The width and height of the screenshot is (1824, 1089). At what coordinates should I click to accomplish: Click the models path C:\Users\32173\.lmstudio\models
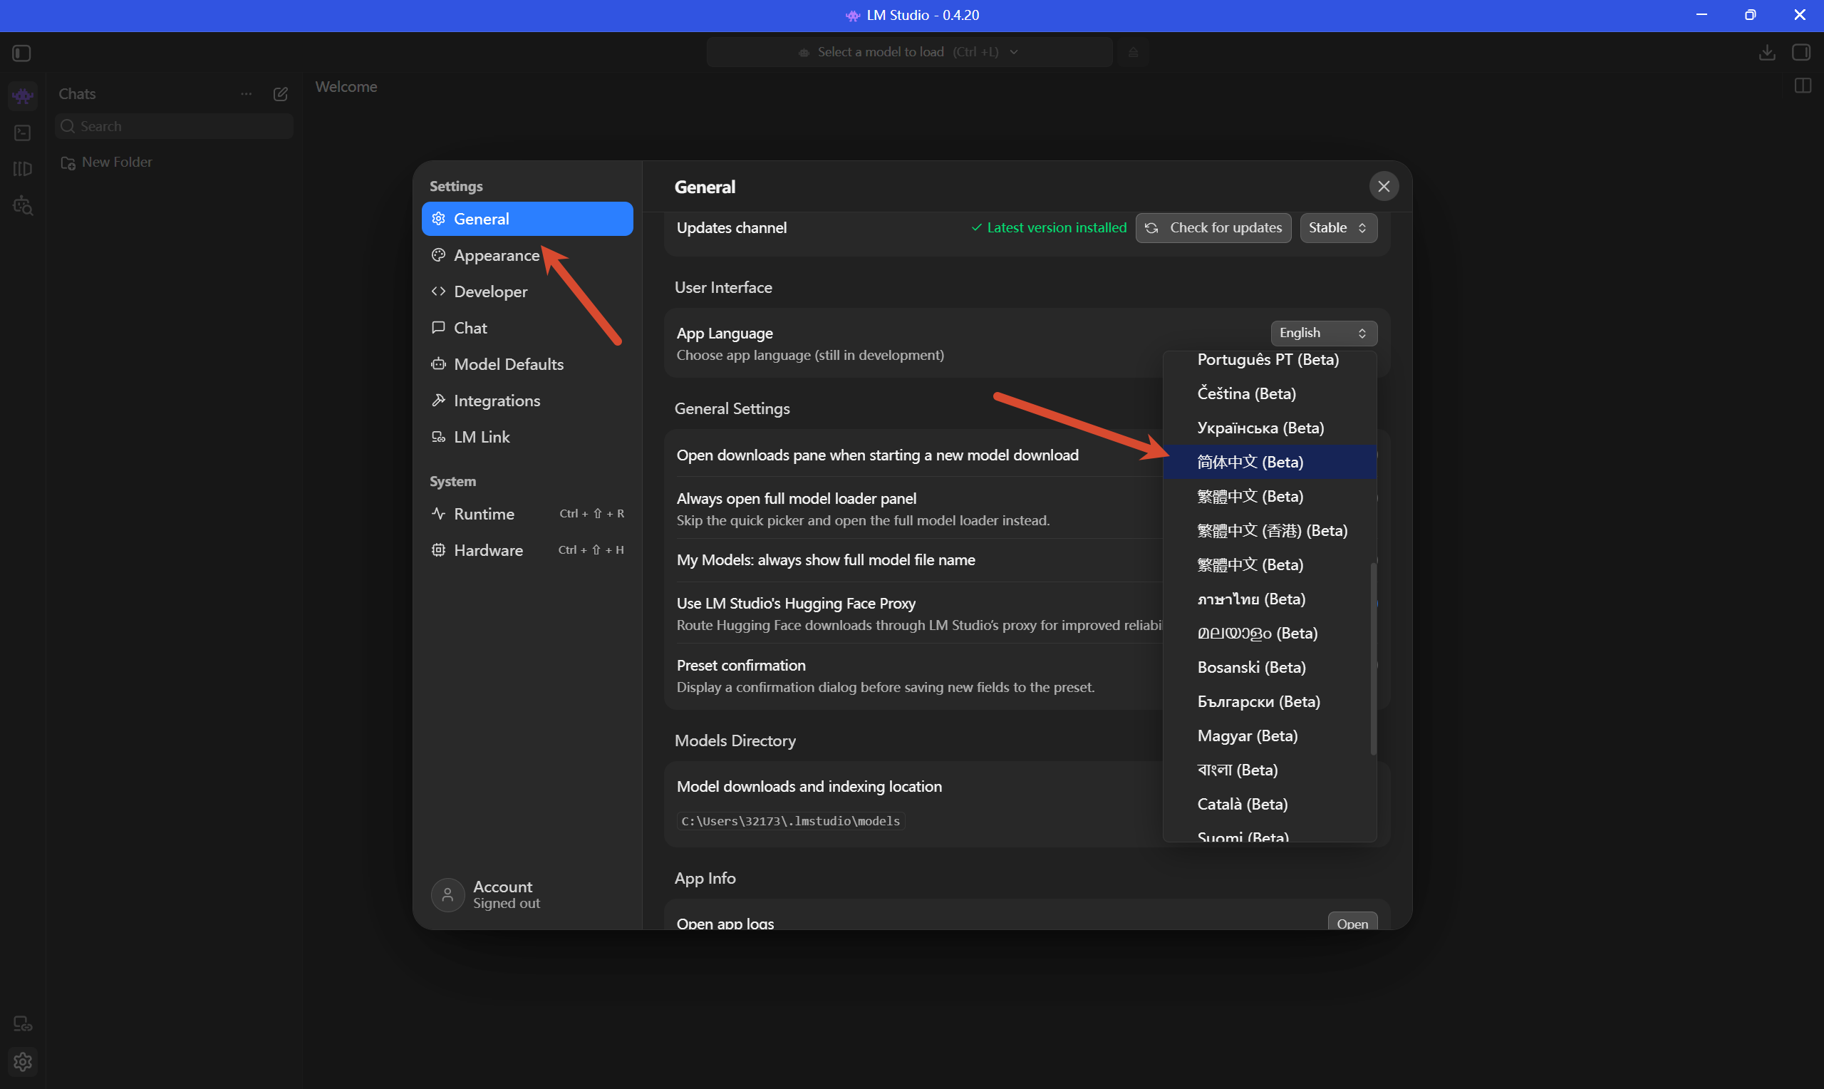click(x=791, y=821)
